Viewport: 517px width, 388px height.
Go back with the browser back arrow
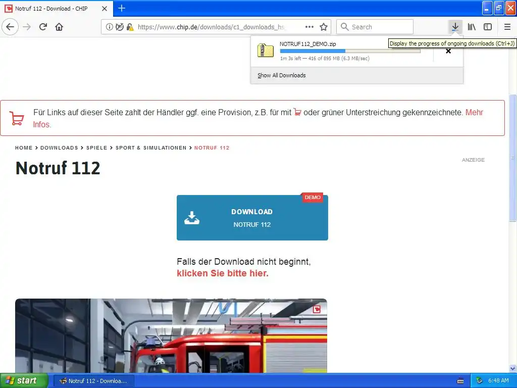click(10, 27)
